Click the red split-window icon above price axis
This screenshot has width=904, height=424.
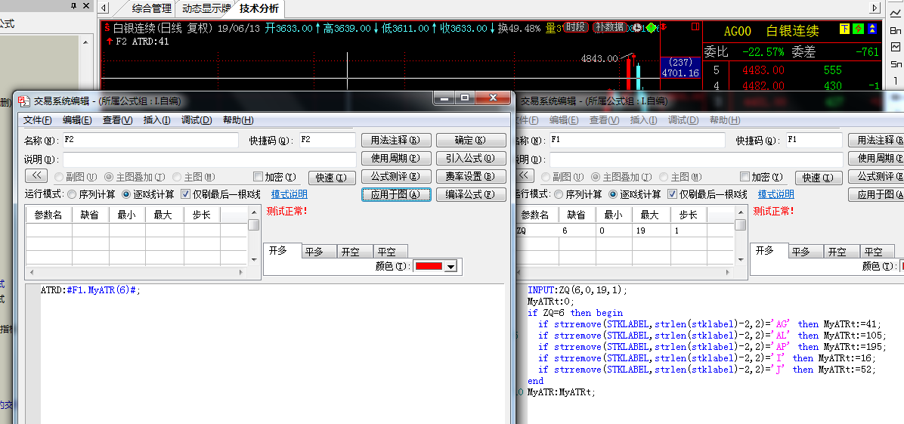click(x=695, y=26)
